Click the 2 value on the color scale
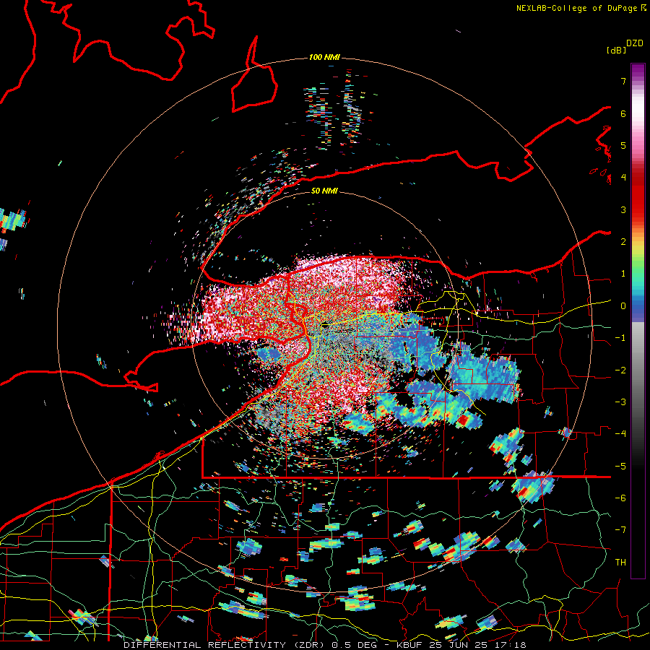Image resolution: width=650 pixels, height=650 pixels. pyautogui.click(x=623, y=242)
